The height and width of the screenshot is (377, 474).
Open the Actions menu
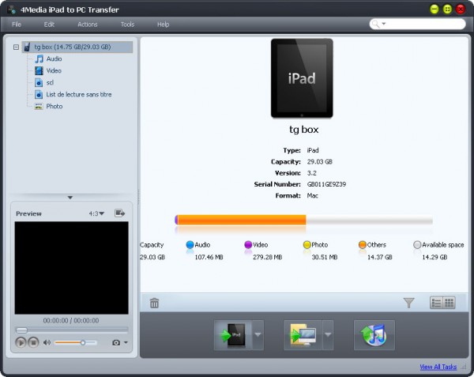tap(88, 25)
